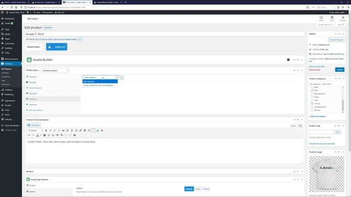This screenshot has height=197, width=351.
Task: Select Default layout option in Page Options
Action: pos(189,189)
